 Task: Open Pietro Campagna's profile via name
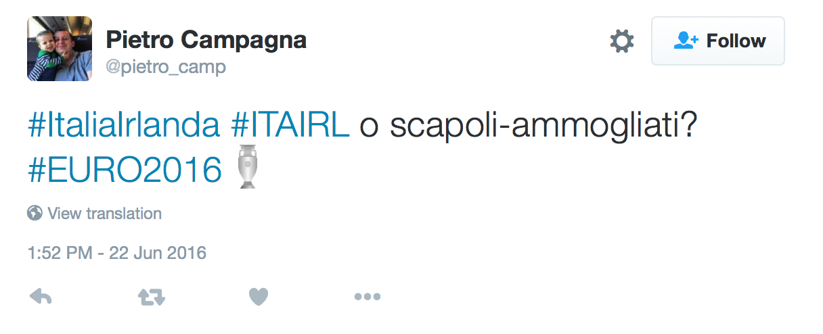[206, 40]
